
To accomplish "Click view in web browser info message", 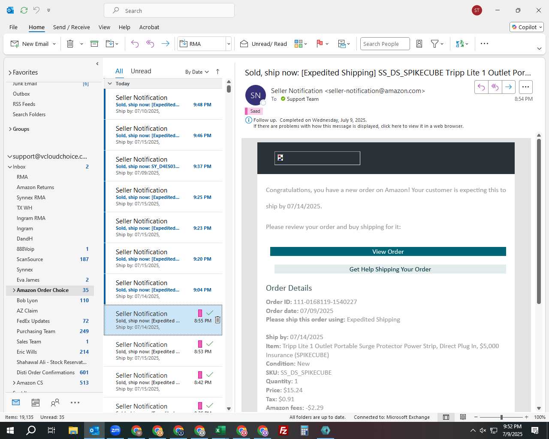I will coord(359,126).
